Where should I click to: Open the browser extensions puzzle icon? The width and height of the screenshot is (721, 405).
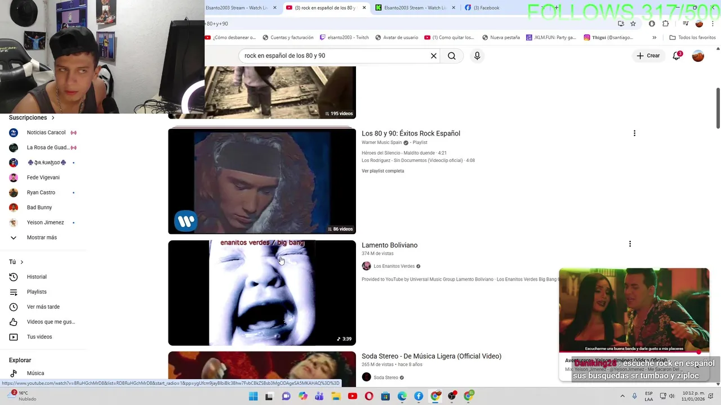point(666,24)
